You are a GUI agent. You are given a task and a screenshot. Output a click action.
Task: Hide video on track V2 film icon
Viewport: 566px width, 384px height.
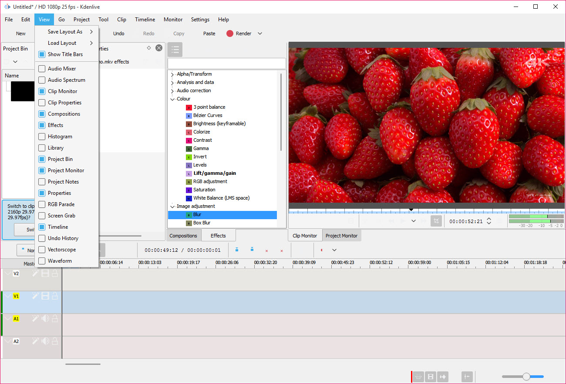point(45,273)
